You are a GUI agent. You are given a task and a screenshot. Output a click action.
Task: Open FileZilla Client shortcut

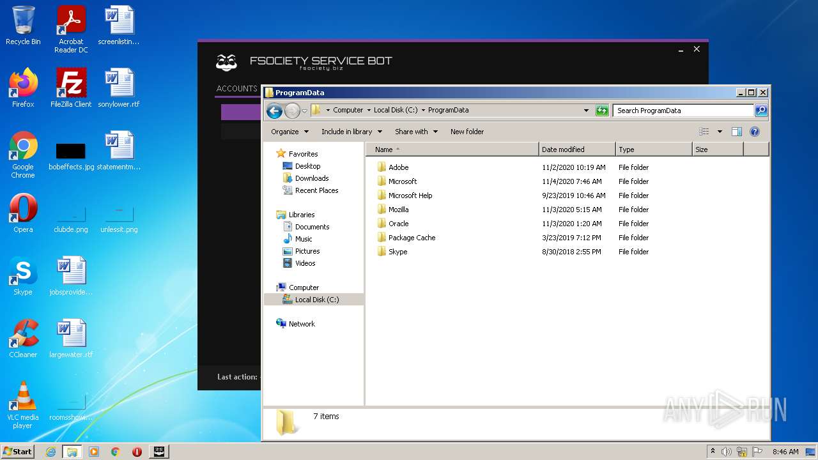tap(71, 88)
